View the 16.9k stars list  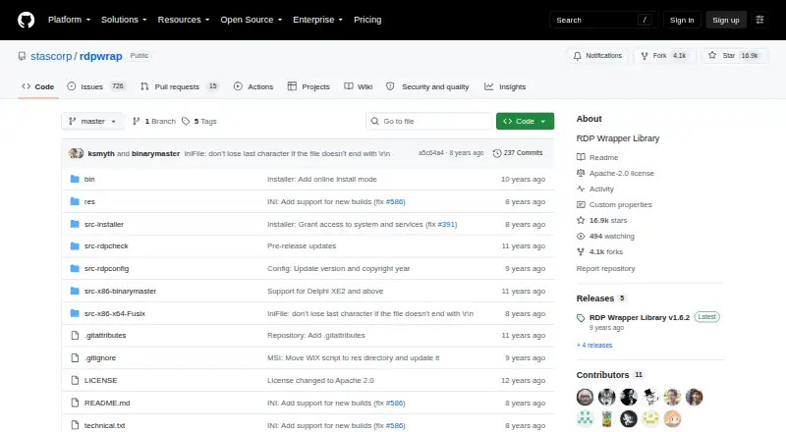tap(602, 220)
